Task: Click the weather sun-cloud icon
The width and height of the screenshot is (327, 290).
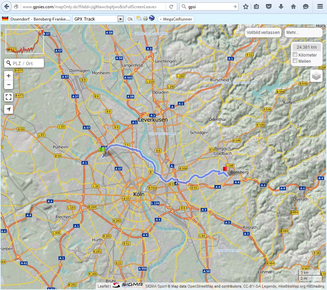Action: pos(139,19)
